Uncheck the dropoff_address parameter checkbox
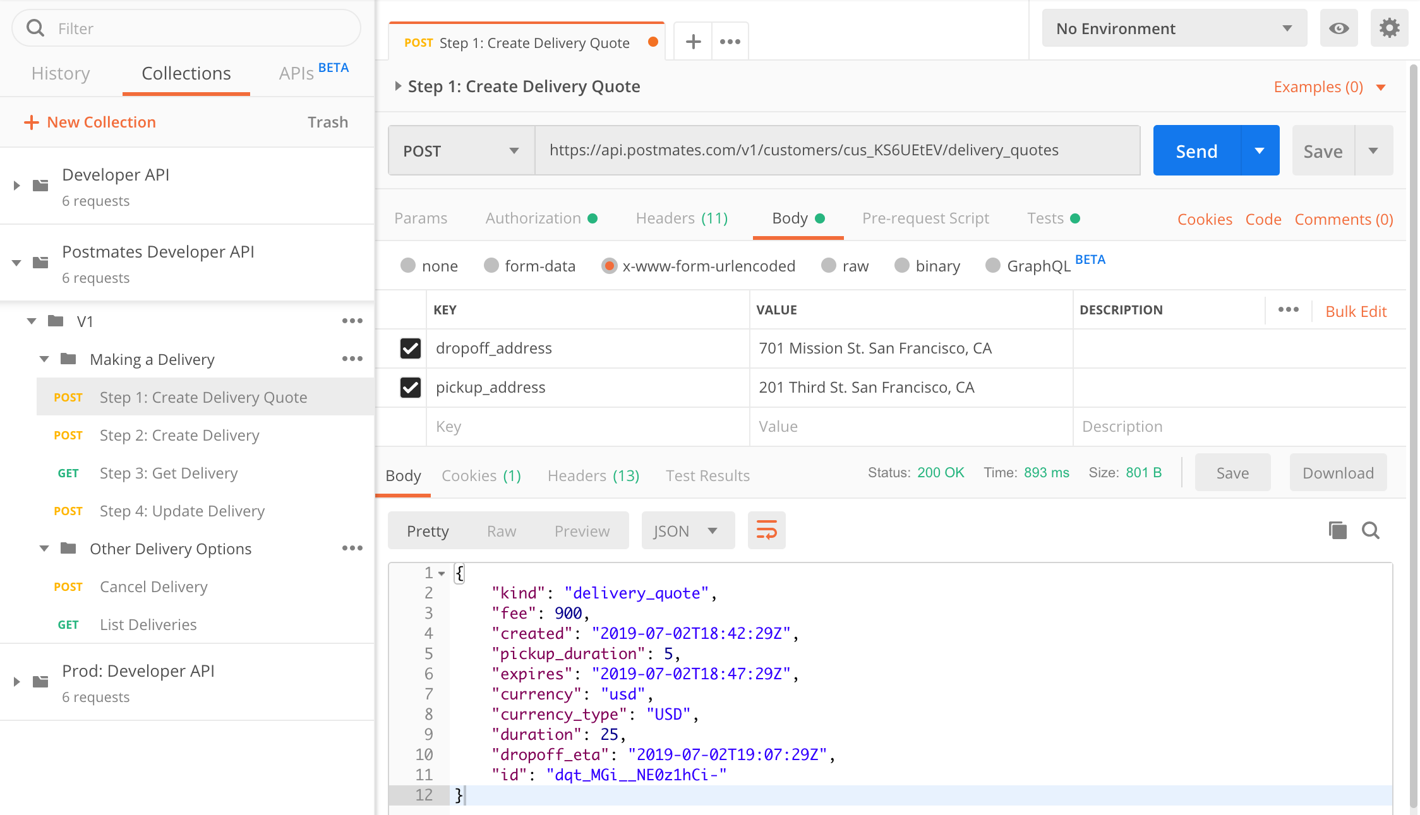The height and width of the screenshot is (815, 1420). pos(411,348)
